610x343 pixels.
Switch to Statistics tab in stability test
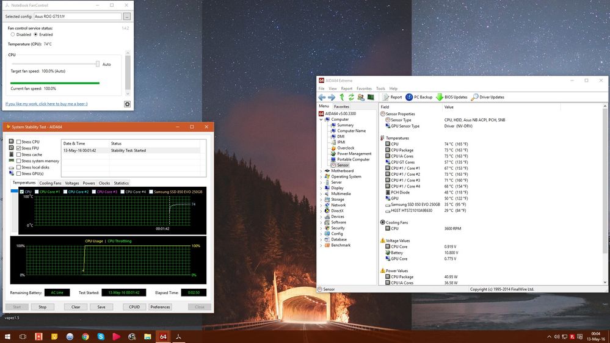click(121, 183)
